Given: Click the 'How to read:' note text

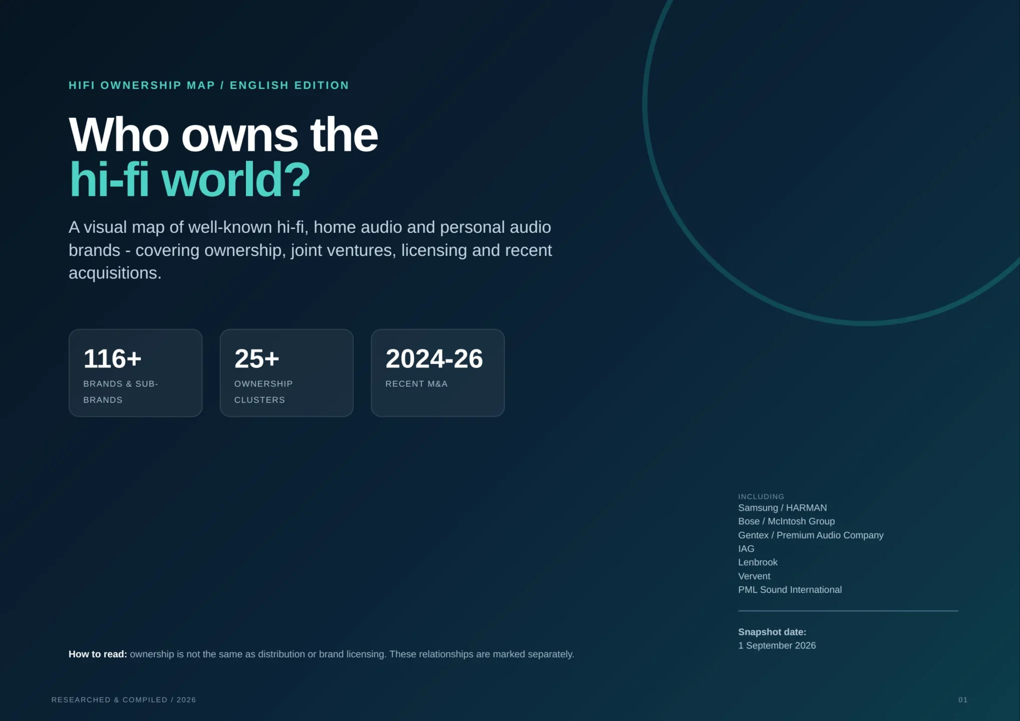Looking at the screenshot, I should coord(321,654).
